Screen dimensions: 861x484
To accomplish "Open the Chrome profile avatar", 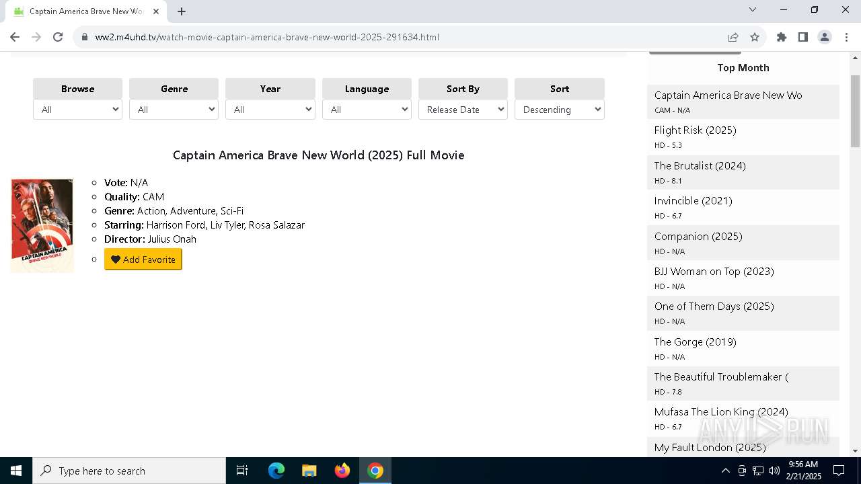I will click(825, 37).
